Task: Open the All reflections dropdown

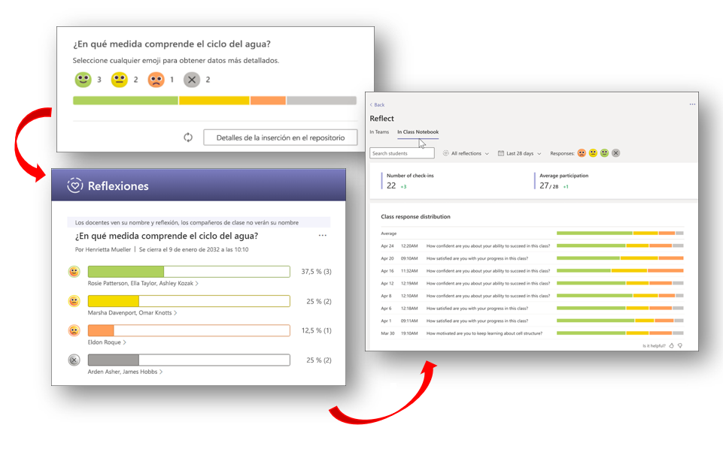Action: (466, 153)
